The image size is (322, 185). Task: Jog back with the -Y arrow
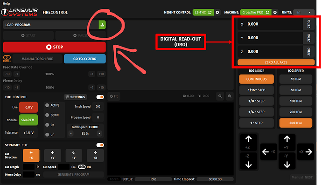tap(287, 161)
